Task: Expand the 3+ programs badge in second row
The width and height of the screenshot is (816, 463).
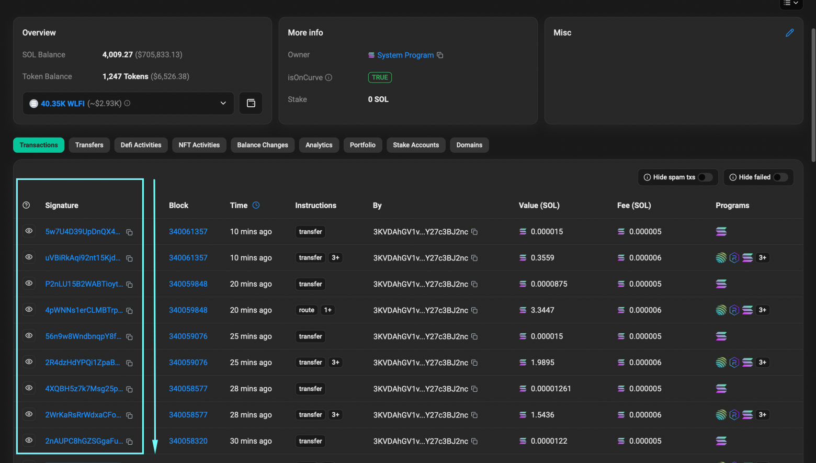Action: 762,257
